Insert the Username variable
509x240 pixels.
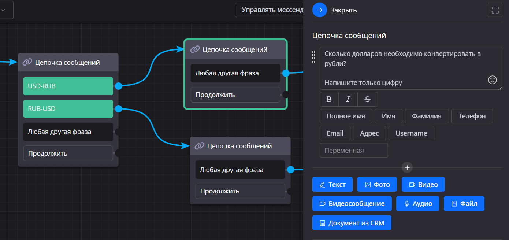(411, 133)
